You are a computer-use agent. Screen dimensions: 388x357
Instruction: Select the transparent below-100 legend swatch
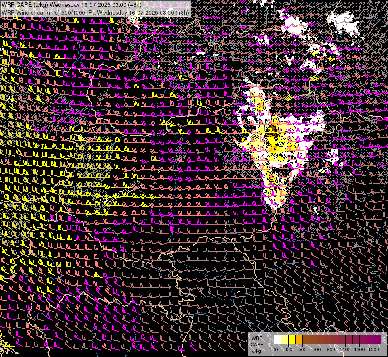tap(270, 339)
